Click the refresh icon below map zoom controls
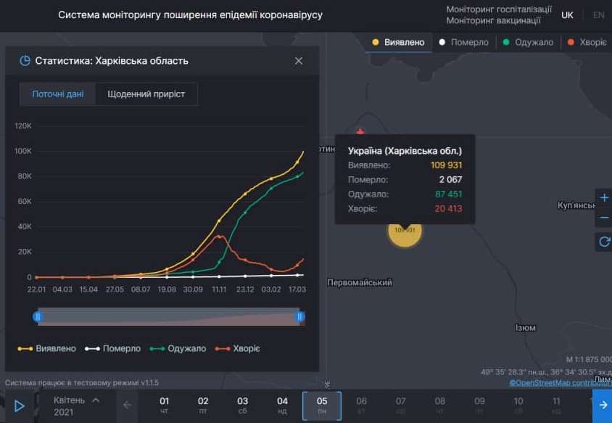The image size is (612, 423). click(x=604, y=242)
